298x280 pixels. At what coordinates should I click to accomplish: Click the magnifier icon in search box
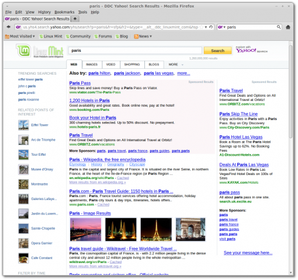coord(279,27)
